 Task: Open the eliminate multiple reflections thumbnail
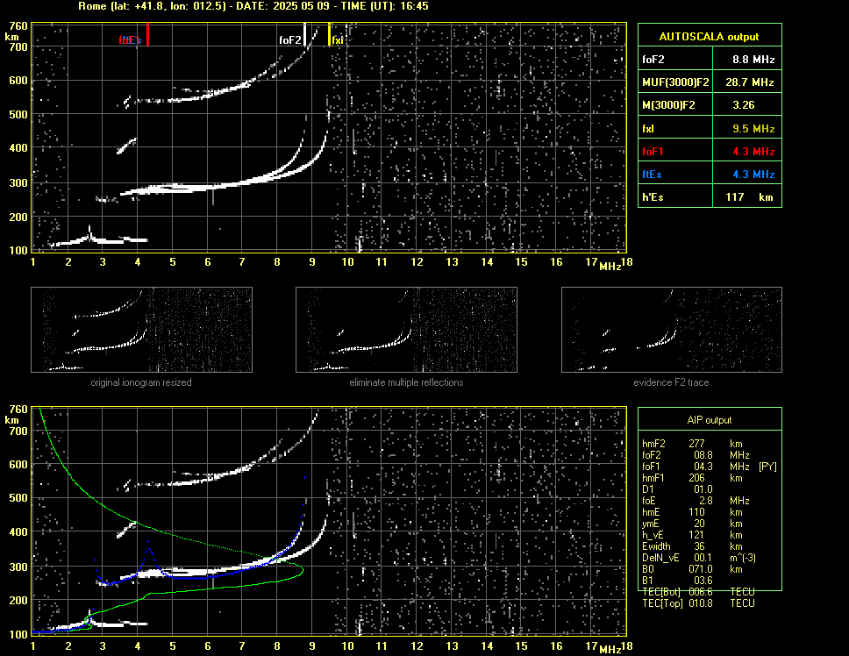click(x=406, y=330)
